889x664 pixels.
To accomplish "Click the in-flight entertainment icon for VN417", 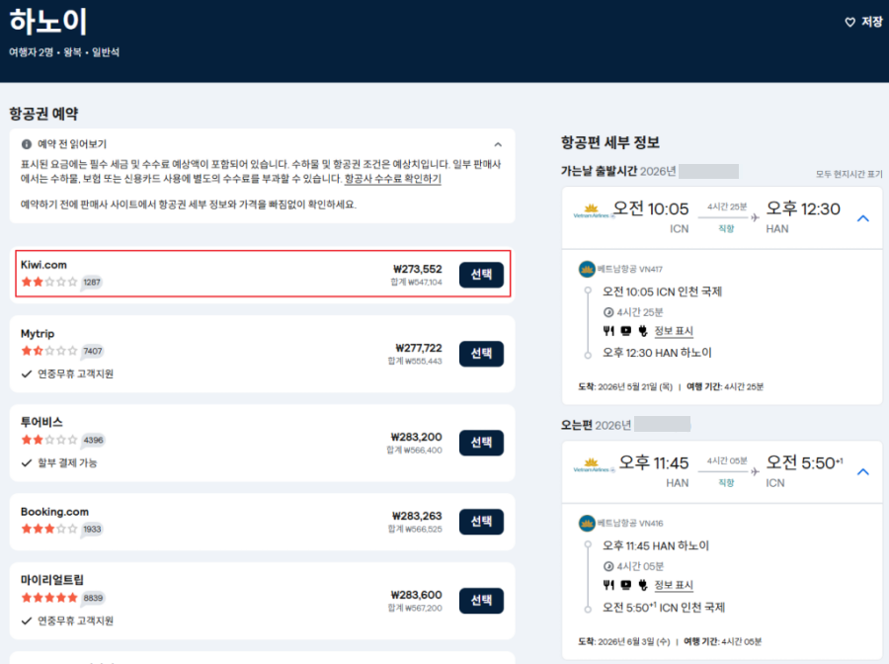I will (624, 330).
